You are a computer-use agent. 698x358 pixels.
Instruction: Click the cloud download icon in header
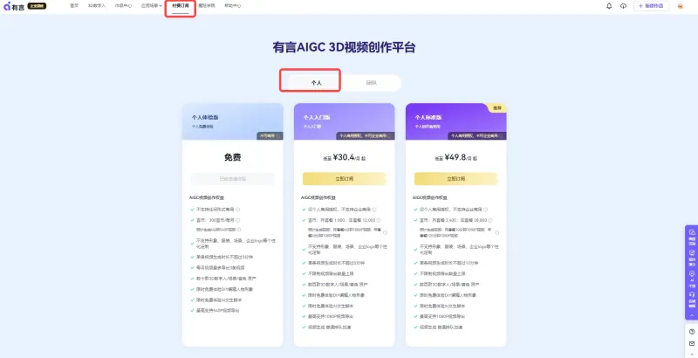[623, 6]
